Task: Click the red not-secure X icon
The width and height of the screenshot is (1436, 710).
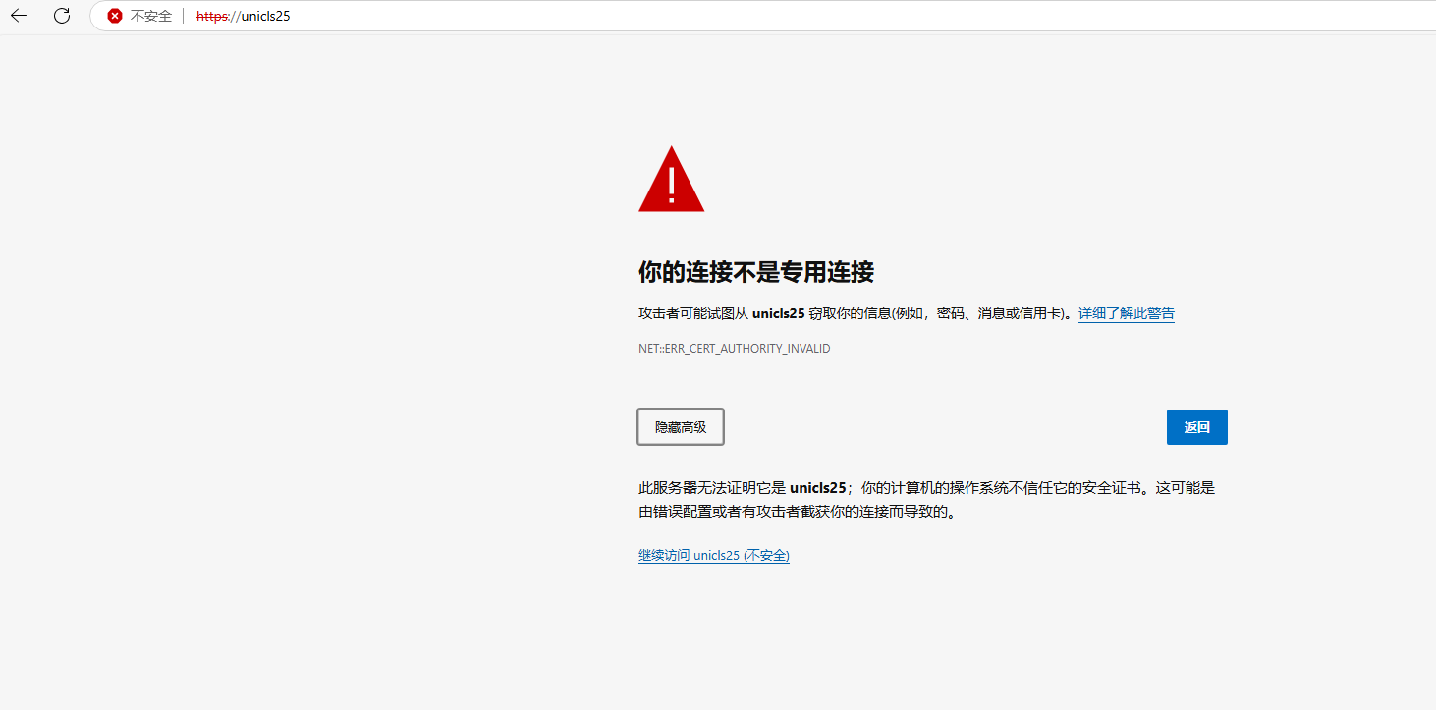Action: [x=115, y=16]
